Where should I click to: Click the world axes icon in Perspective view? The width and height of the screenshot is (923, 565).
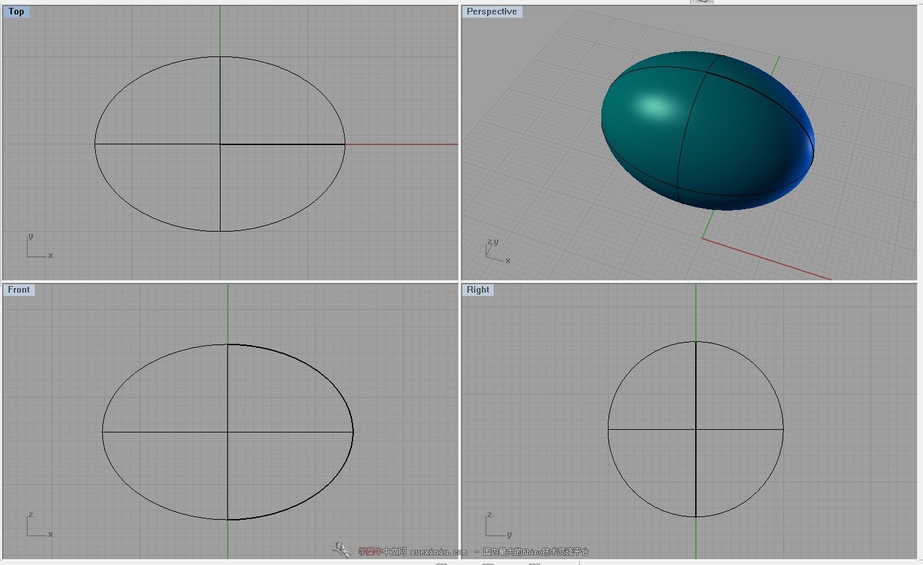click(x=498, y=251)
